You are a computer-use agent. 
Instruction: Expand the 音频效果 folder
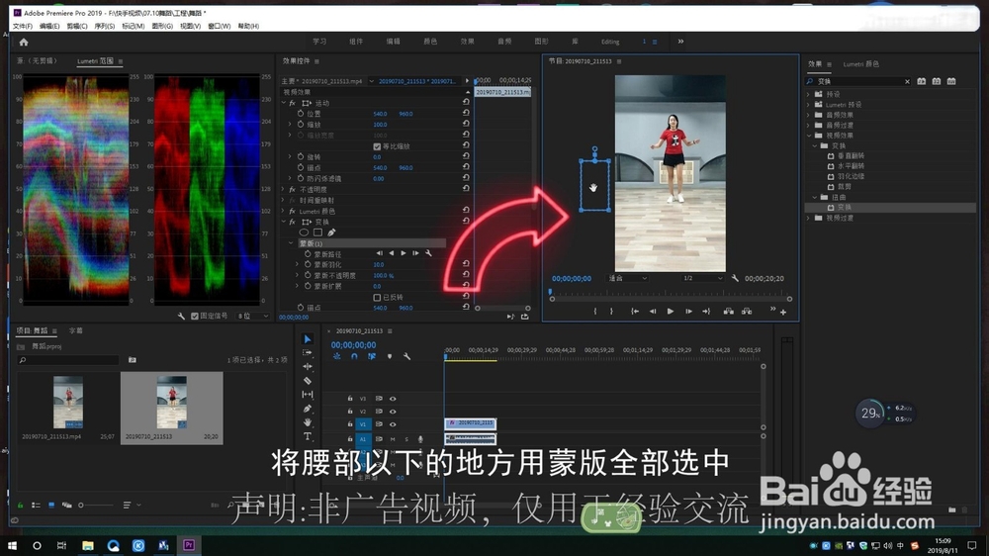809,115
